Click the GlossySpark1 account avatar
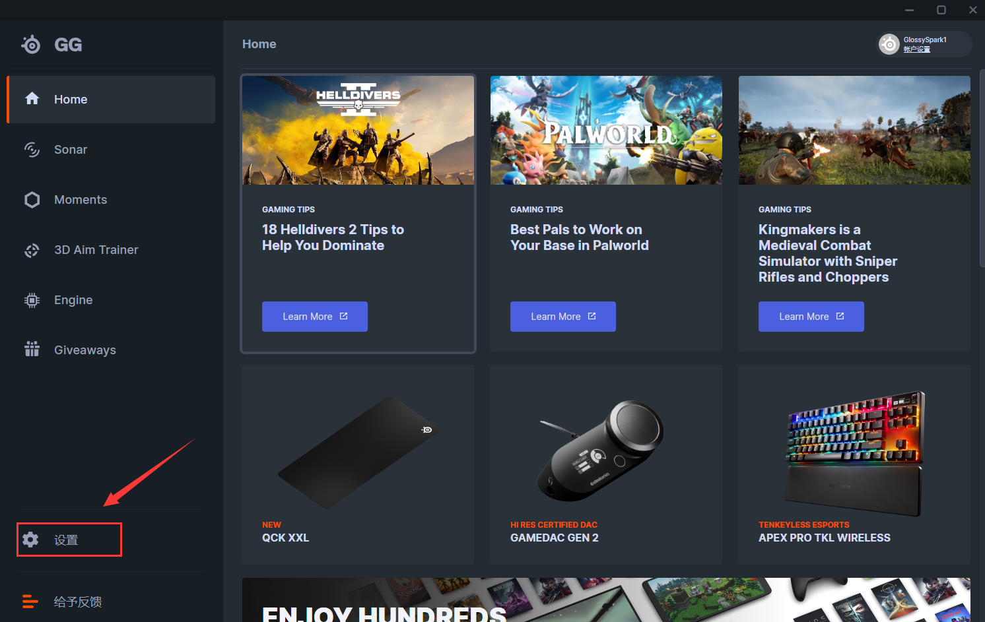 point(889,44)
